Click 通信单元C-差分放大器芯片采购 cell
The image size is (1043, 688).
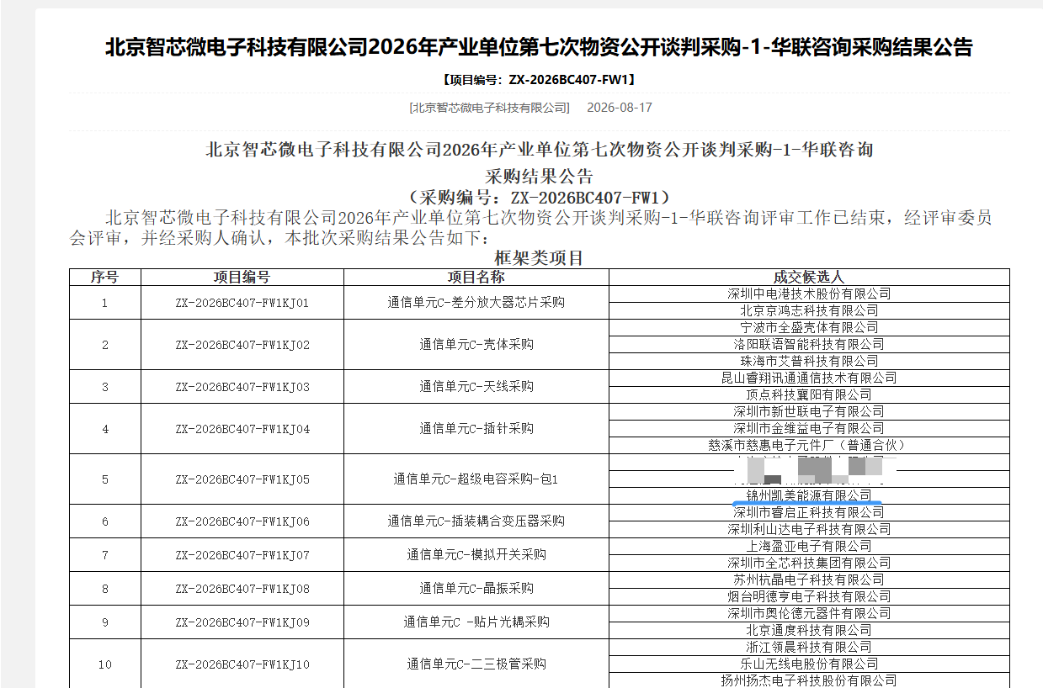[x=476, y=303]
